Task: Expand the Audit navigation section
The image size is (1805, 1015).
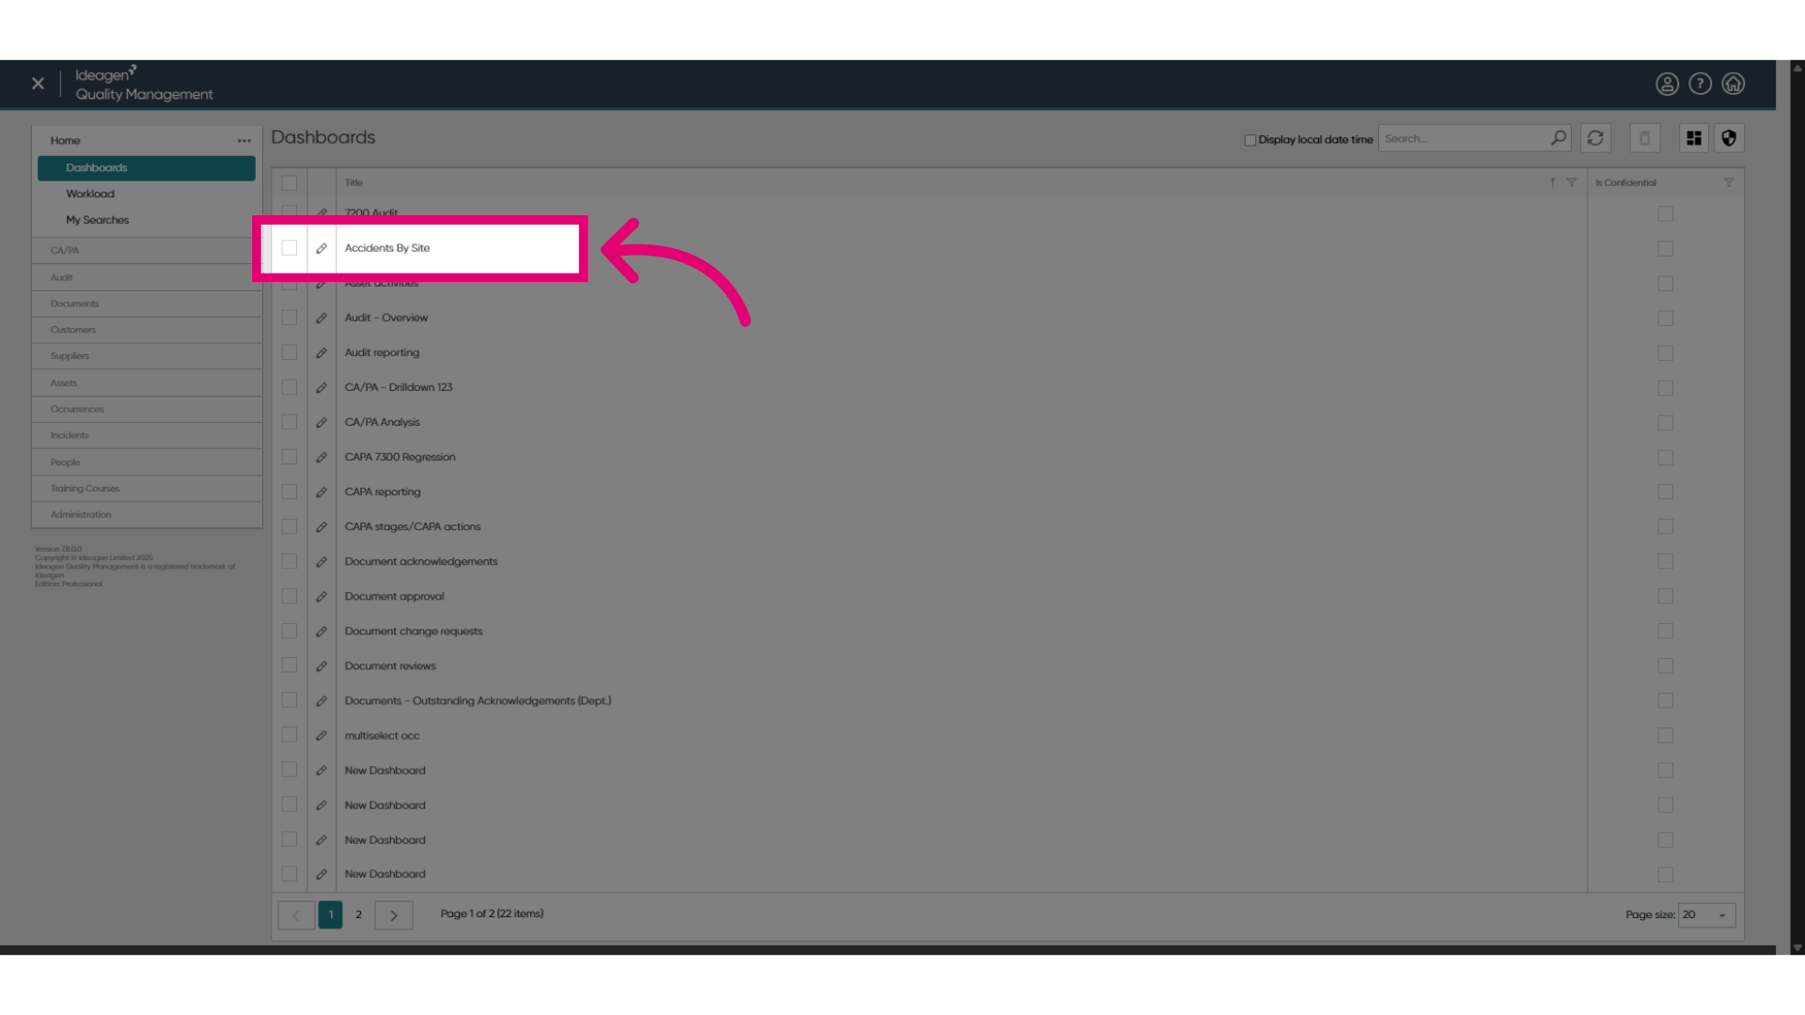Action: click(x=147, y=277)
